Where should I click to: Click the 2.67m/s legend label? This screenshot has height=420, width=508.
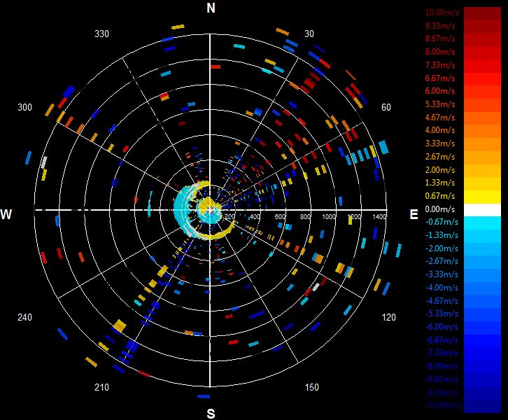[x=440, y=157]
